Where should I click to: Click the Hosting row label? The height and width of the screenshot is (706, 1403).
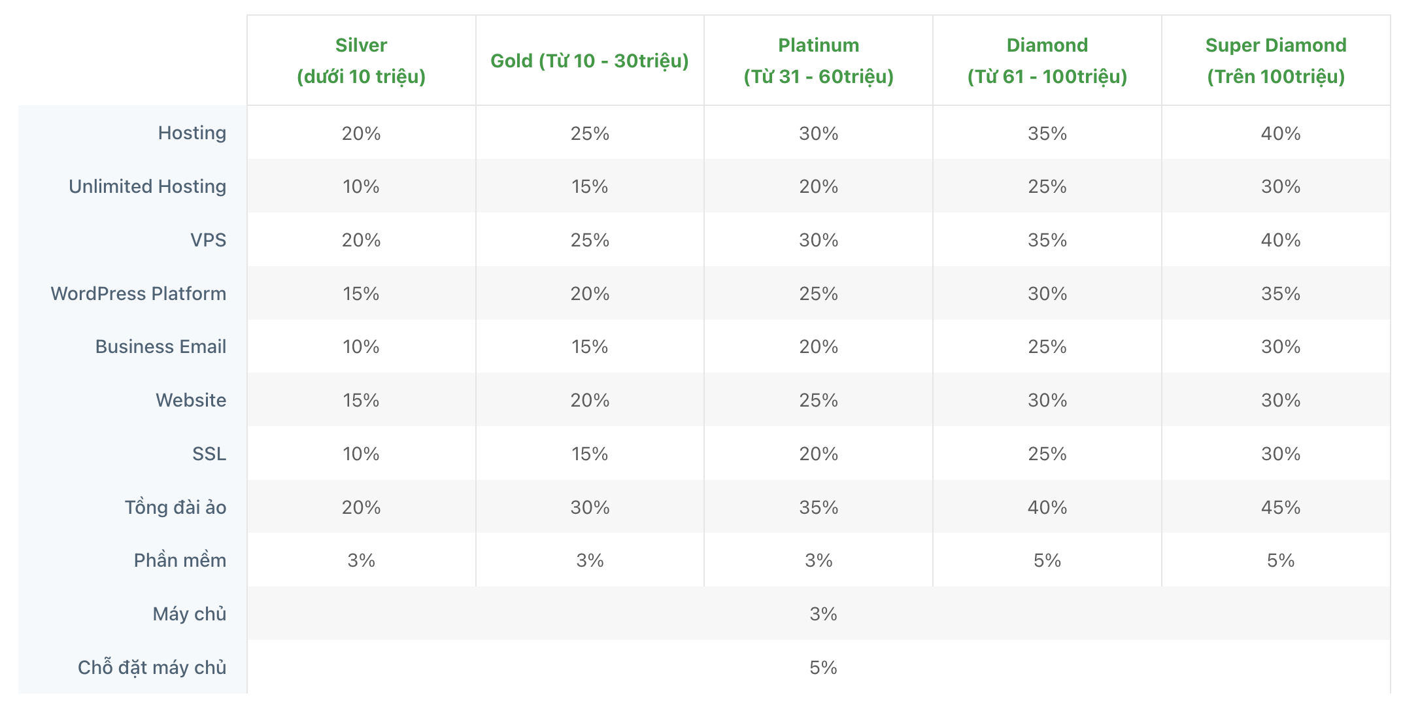click(x=192, y=133)
